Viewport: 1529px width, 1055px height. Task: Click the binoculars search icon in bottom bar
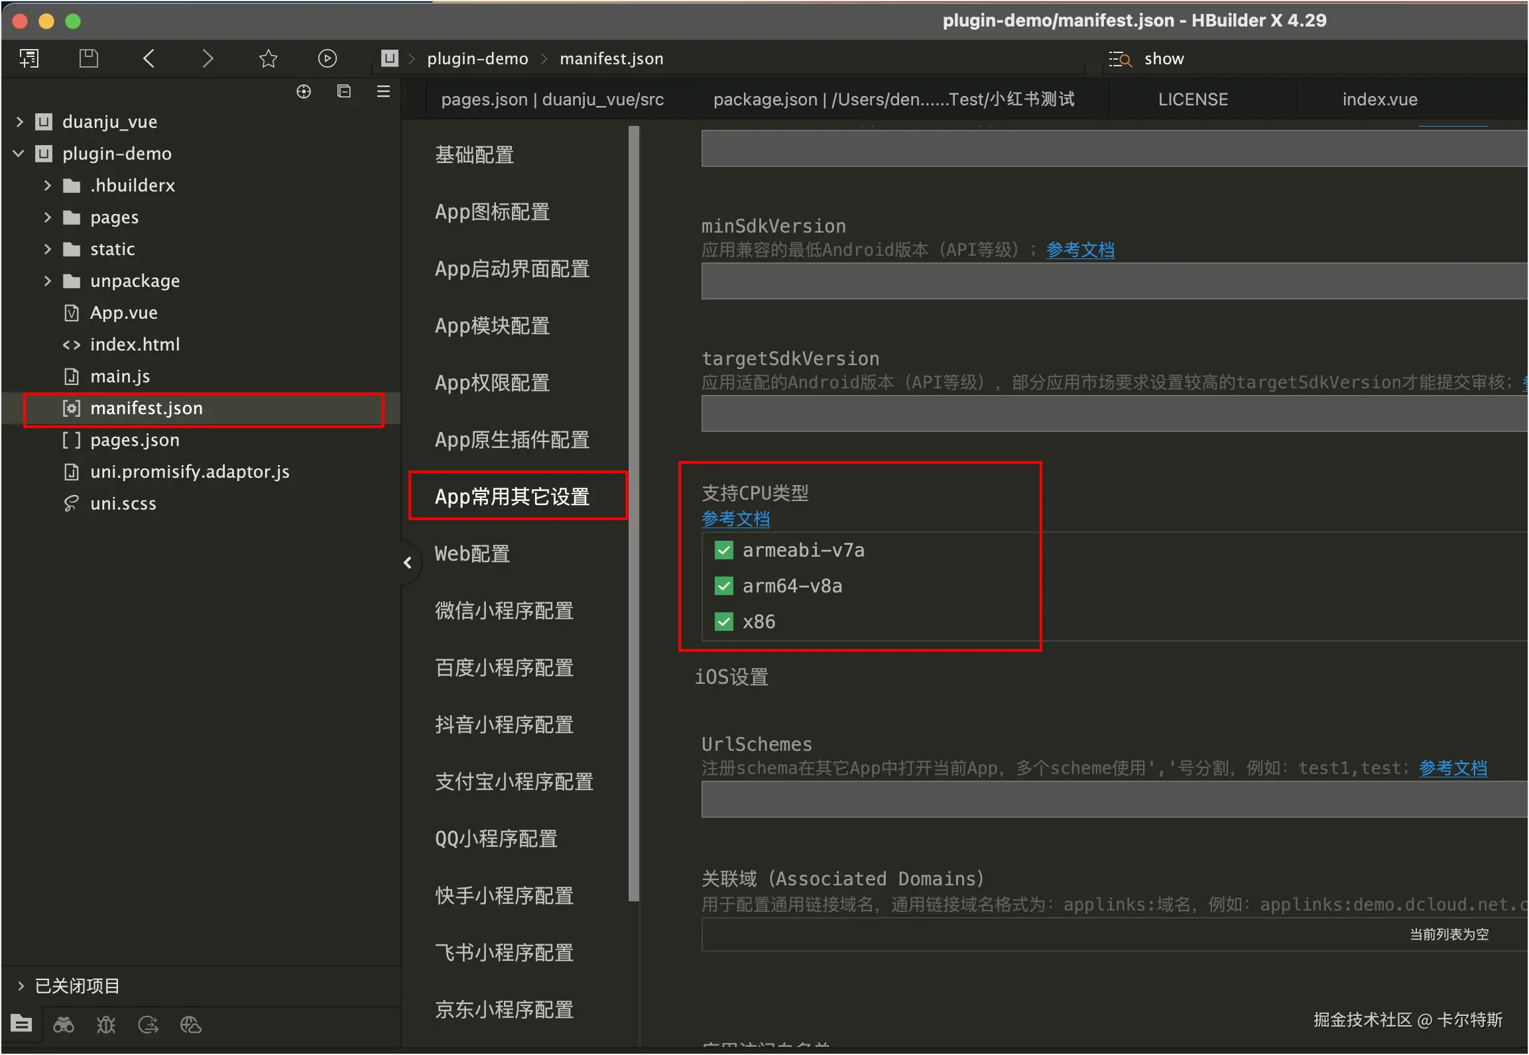[x=64, y=1025]
